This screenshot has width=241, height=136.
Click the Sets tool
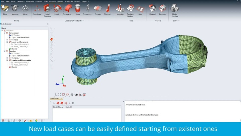pos(140,10)
